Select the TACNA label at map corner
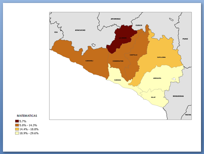The width and height of the screenshot is (204, 154). click(x=188, y=114)
